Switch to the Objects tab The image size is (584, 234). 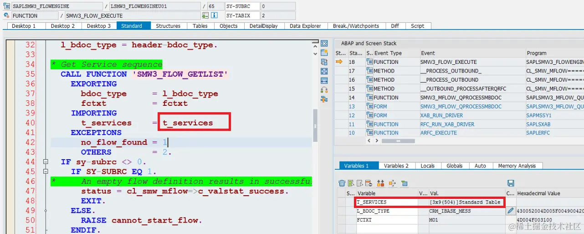(228, 26)
